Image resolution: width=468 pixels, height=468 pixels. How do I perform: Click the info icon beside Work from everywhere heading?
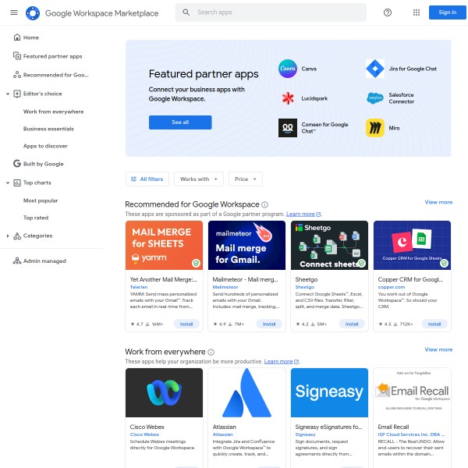pyautogui.click(x=211, y=353)
